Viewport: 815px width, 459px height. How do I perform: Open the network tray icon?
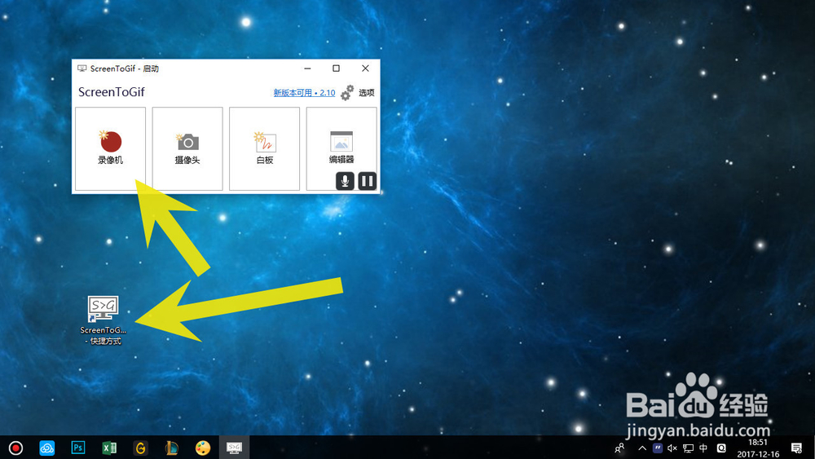688,448
